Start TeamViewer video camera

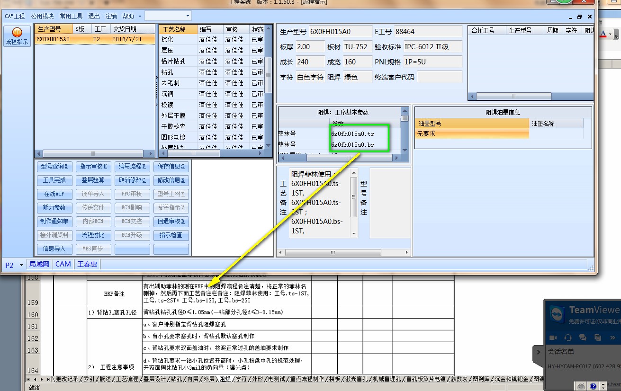(553, 338)
